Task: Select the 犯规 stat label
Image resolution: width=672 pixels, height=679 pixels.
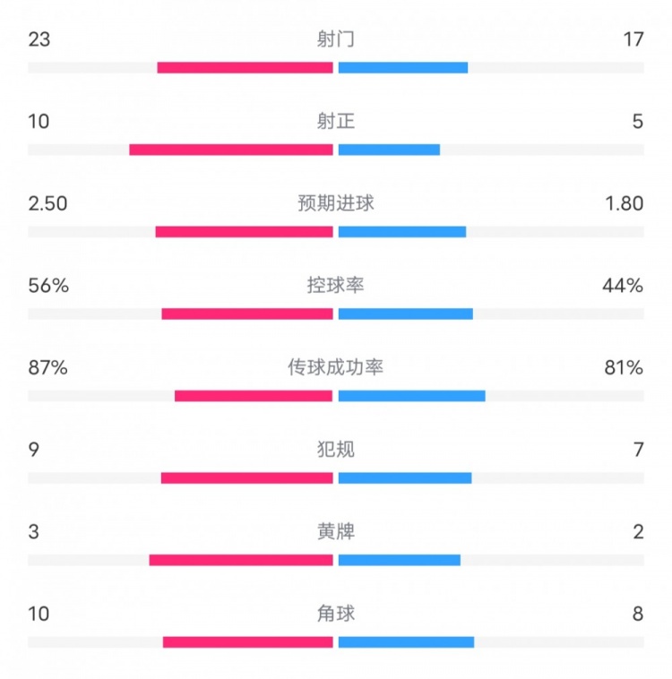Action: click(336, 450)
